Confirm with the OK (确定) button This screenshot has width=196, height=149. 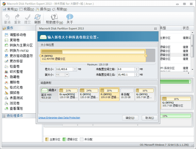tap(130, 118)
